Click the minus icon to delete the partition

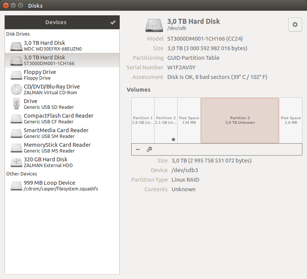coord(138,149)
